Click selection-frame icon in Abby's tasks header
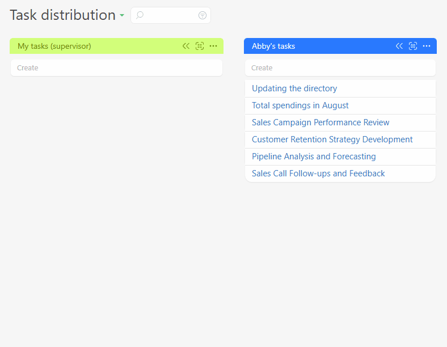Viewport: 447px width, 347px height. [413, 46]
